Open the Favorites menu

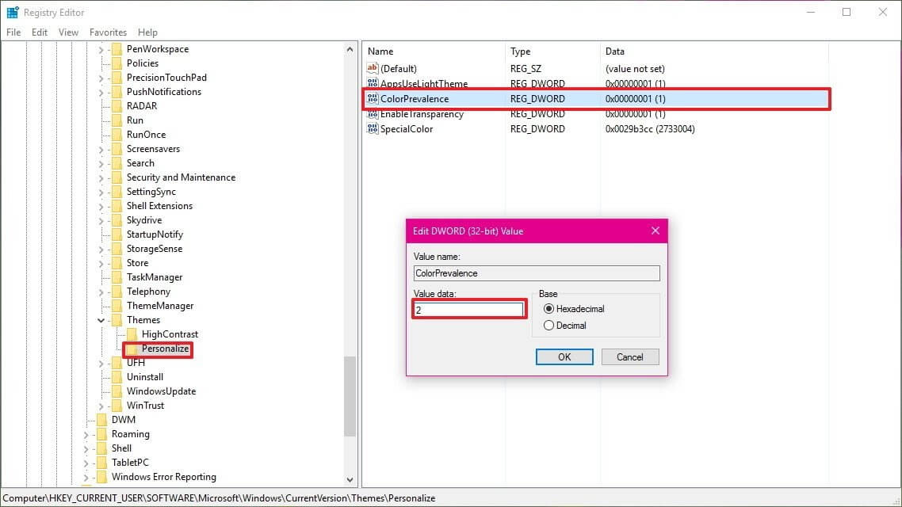point(108,32)
